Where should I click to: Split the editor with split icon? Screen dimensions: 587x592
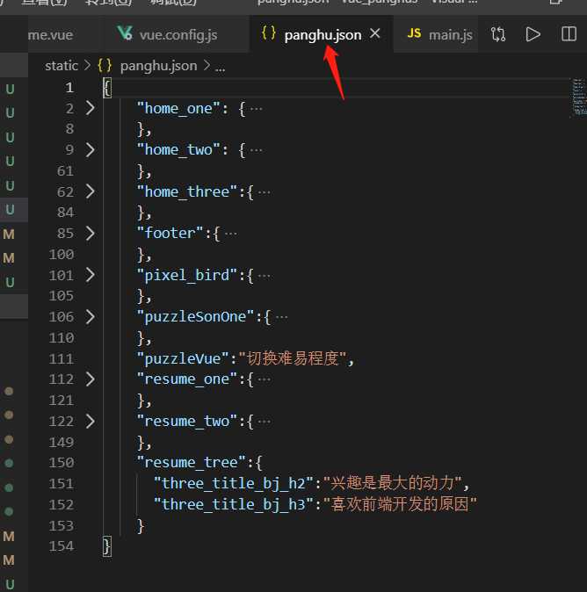point(569,34)
